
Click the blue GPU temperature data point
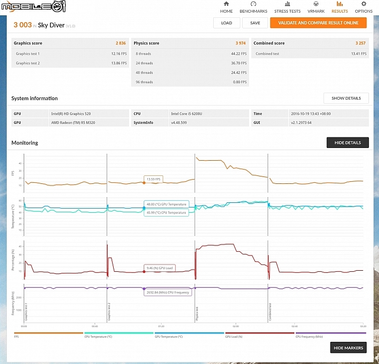click(144, 208)
